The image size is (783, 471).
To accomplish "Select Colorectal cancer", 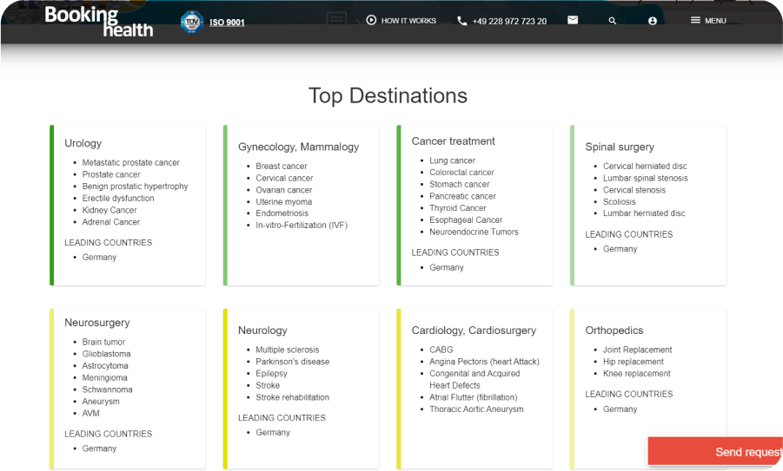I will (x=462, y=173).
